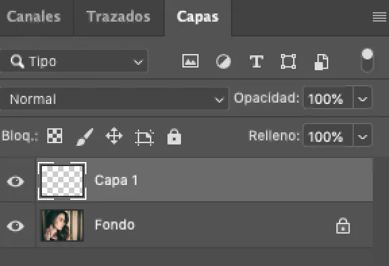This screenshot has height=266, width=389.
Task: Switch to the Canales tab
Action: 34,17
